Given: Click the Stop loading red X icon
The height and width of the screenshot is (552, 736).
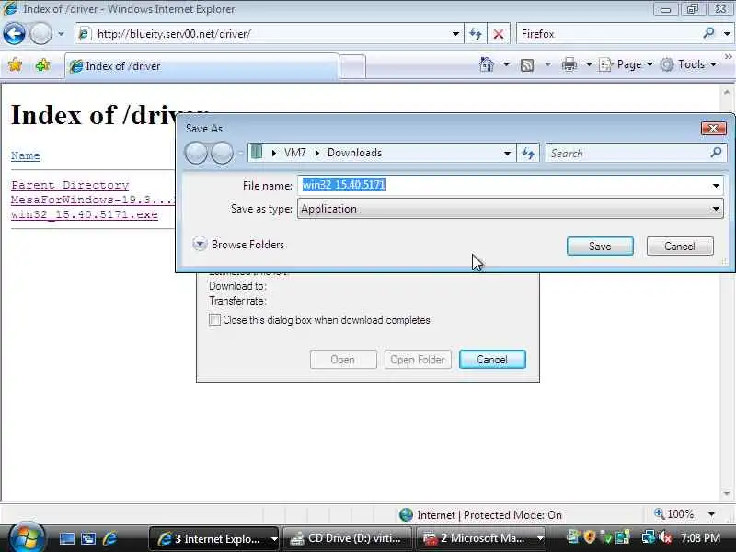Looking at the screenshot, I should [x=499, y=34].
